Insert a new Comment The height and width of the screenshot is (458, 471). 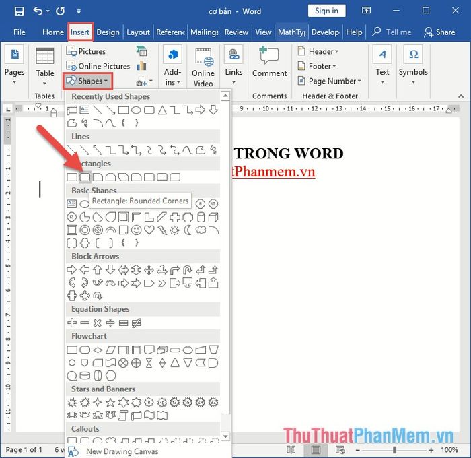[x=269, y=62]
